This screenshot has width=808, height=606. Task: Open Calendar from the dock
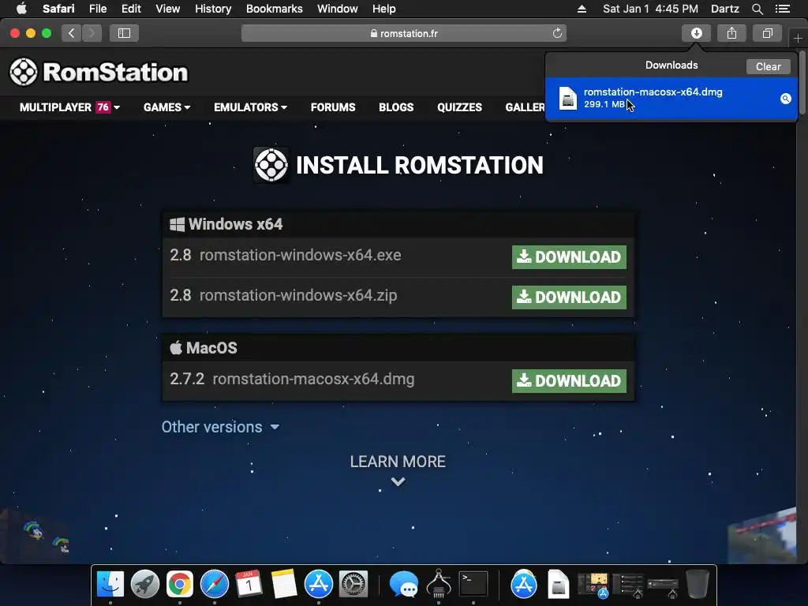pyautogui.click(x=249, y=584)
